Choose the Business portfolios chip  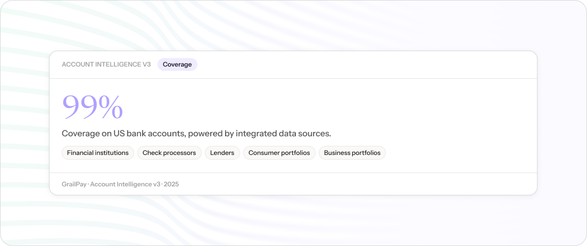(352, 153)
